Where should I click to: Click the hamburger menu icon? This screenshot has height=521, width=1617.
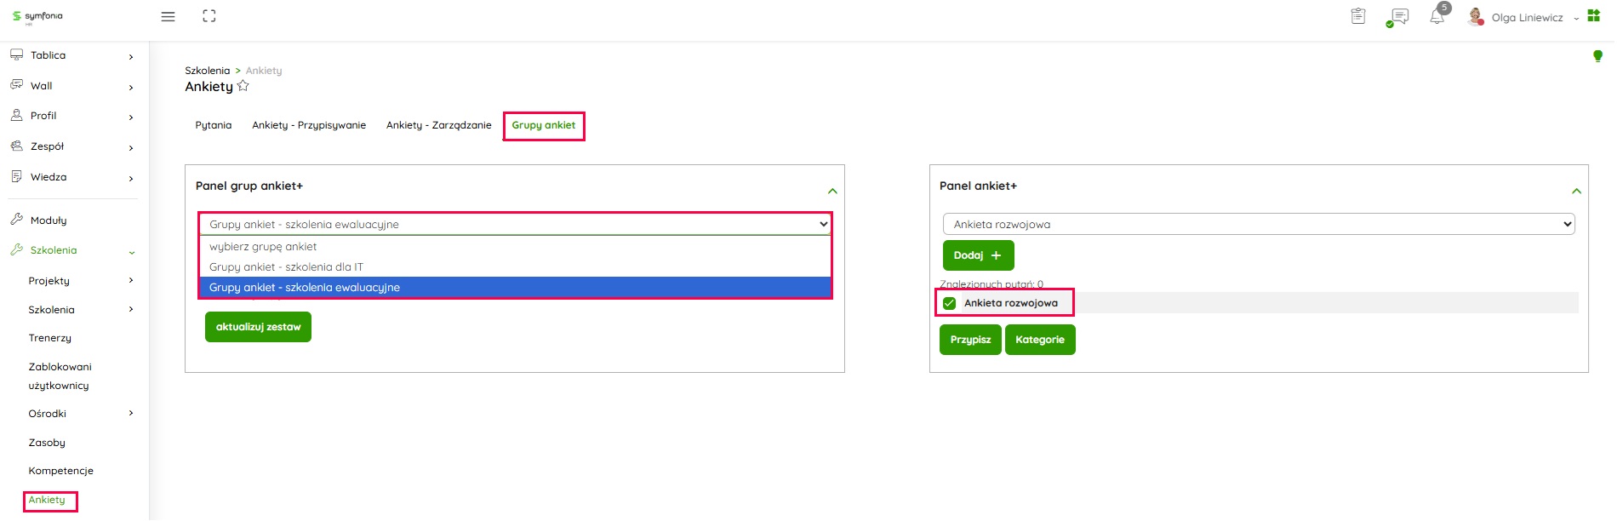tap(168, 17)
